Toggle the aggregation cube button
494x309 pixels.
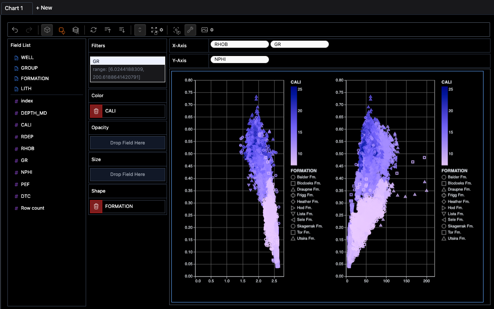[x=47, y=30]
